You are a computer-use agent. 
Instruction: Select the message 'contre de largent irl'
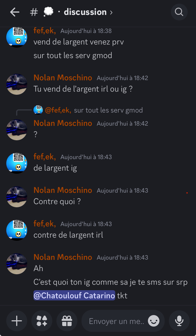pos(68,235)
